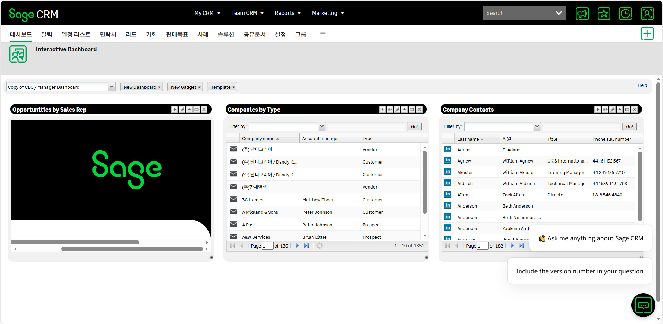Viewport: 663px width, 324px height.
Task: Expand Companies by Type filter dropdown
Action: (322, 126)
